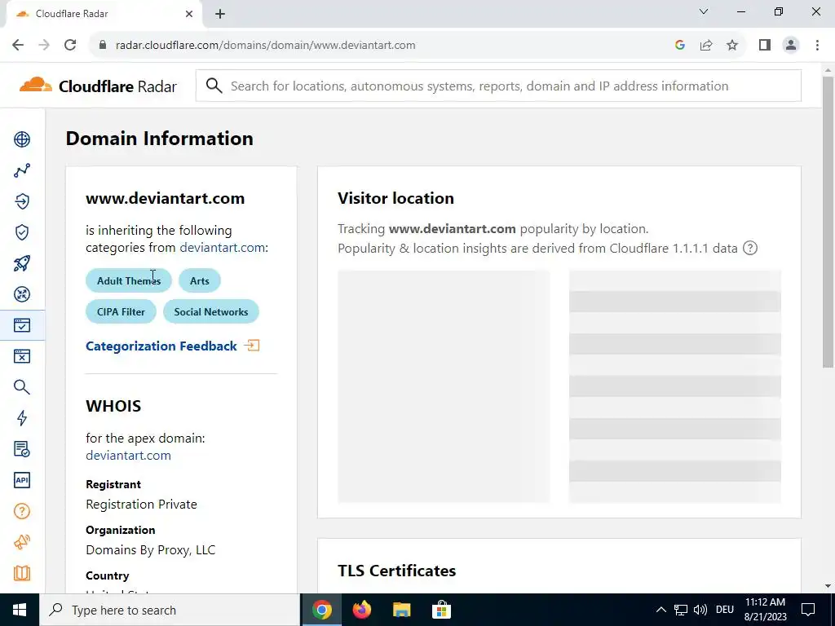
Task: Click the network icon in the system tray
Action: pos(681,610)
